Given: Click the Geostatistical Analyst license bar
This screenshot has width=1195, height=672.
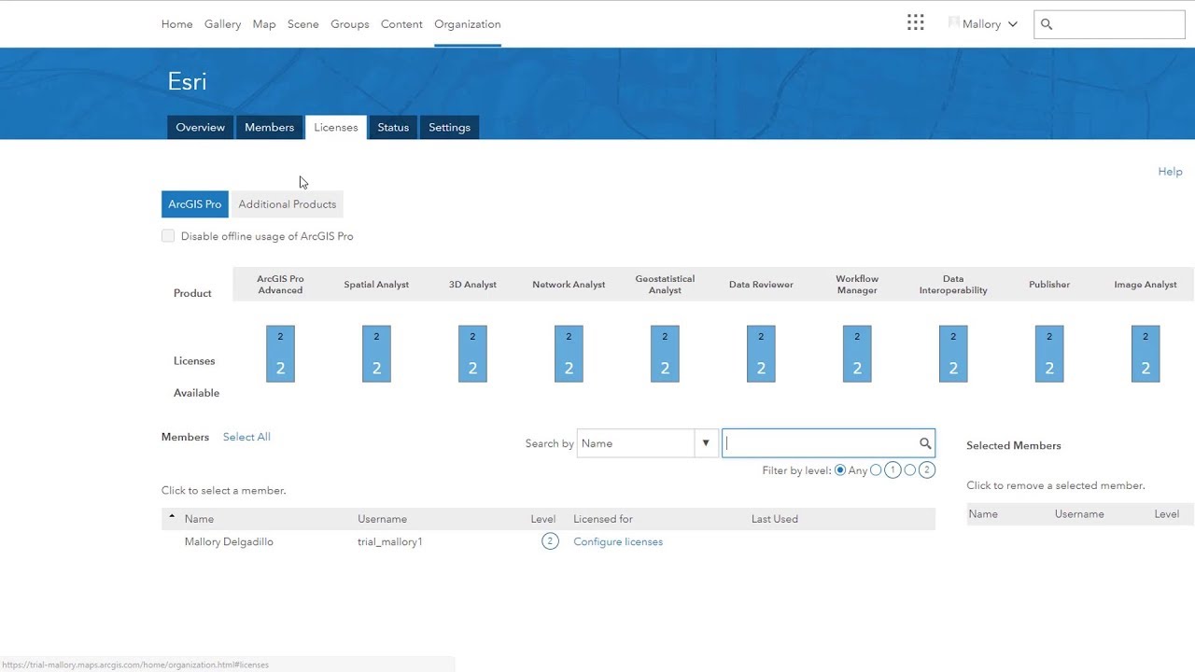Looking at the screenshot, I should coord(665,354).
